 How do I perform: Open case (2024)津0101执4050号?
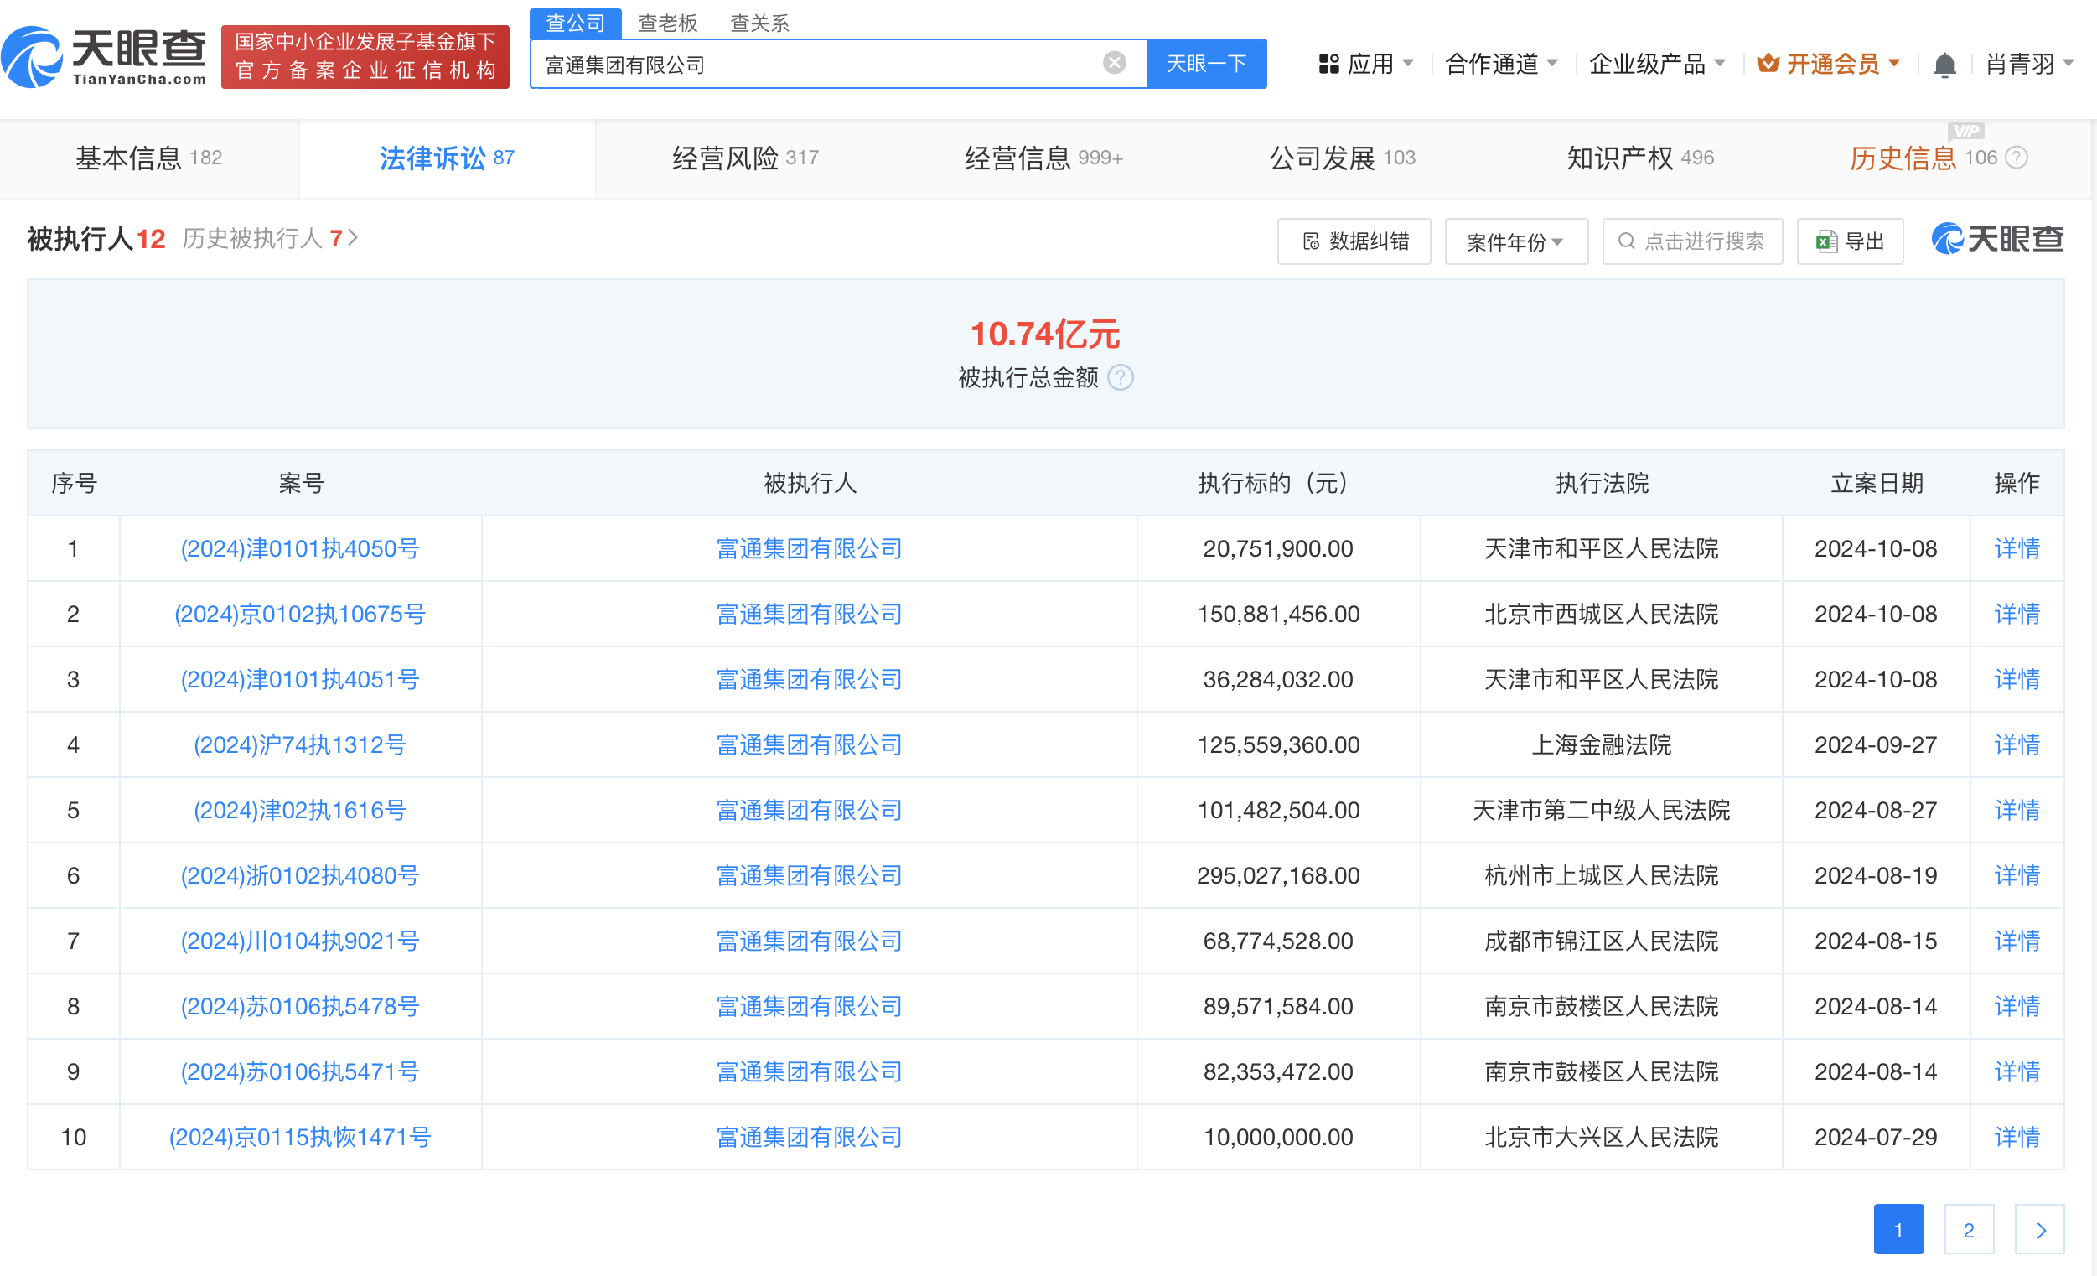(x=299, y=548)
